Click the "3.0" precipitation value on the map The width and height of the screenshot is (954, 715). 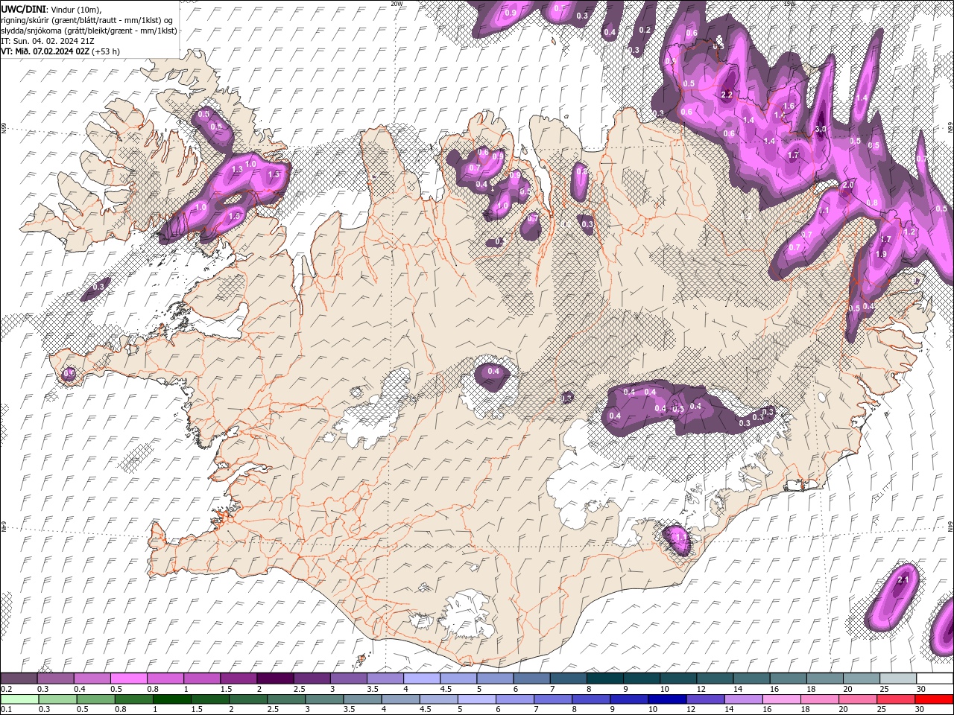(821, 129)
